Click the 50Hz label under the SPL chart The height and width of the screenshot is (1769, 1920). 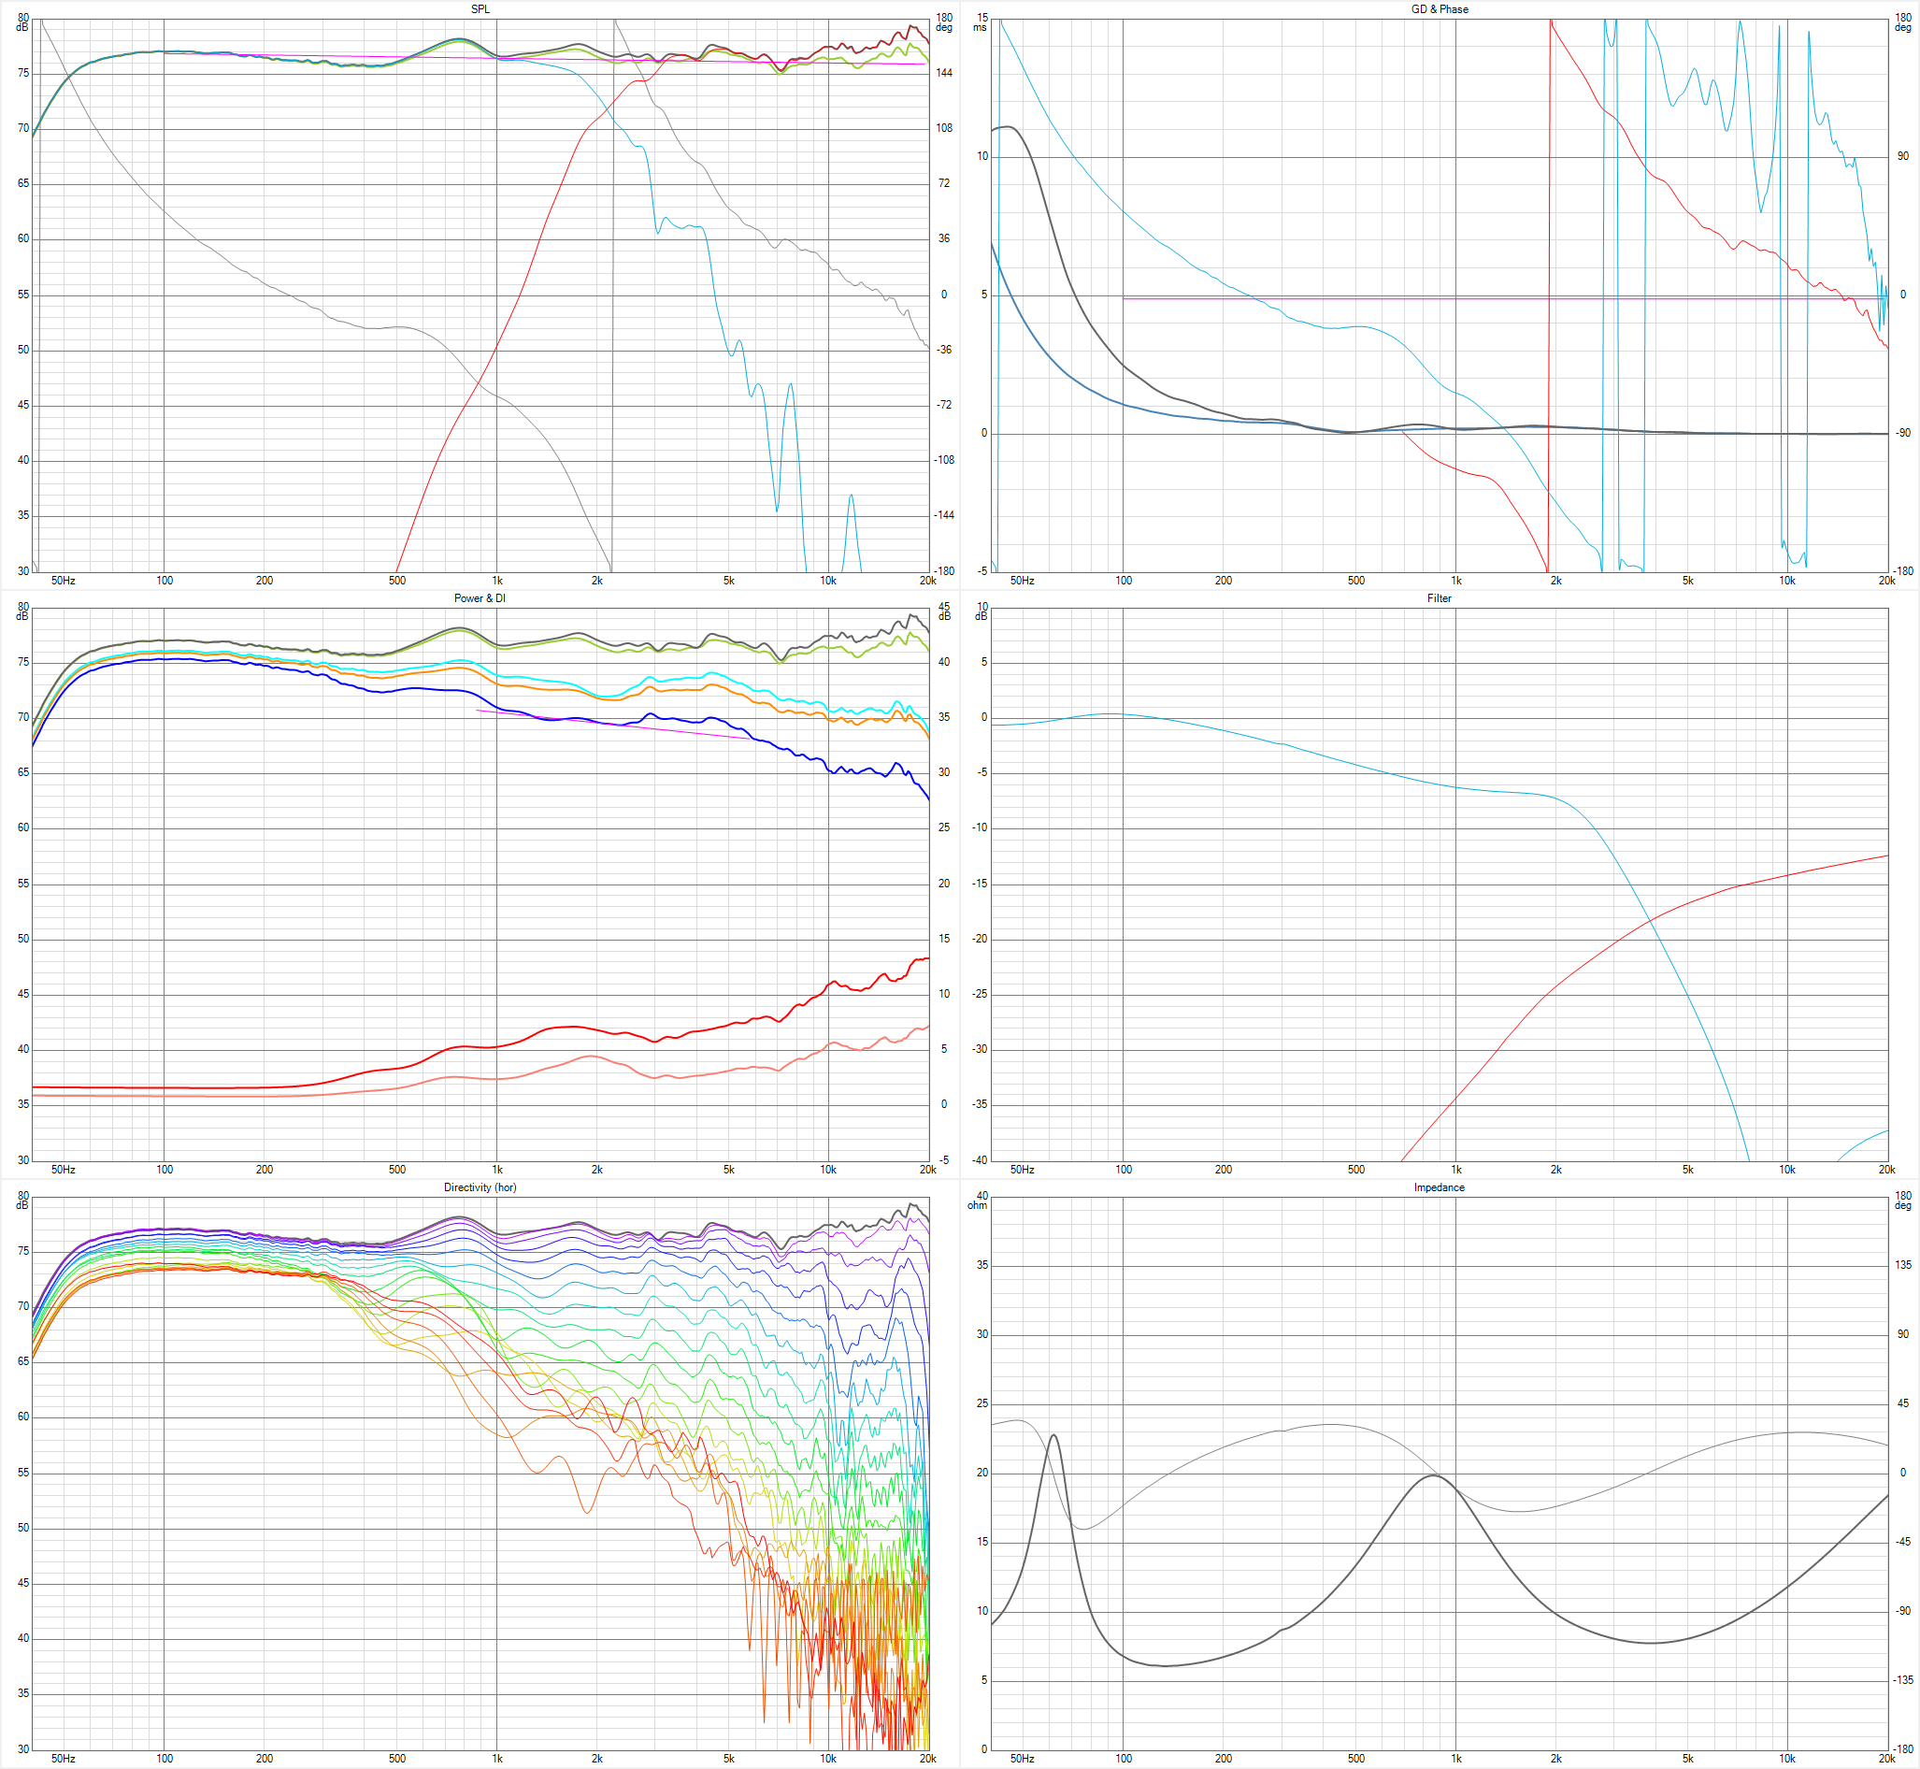tap(64, 581)
